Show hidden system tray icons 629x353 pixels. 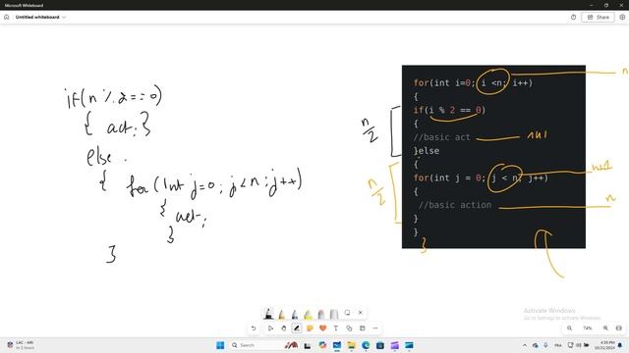(525, 345)
